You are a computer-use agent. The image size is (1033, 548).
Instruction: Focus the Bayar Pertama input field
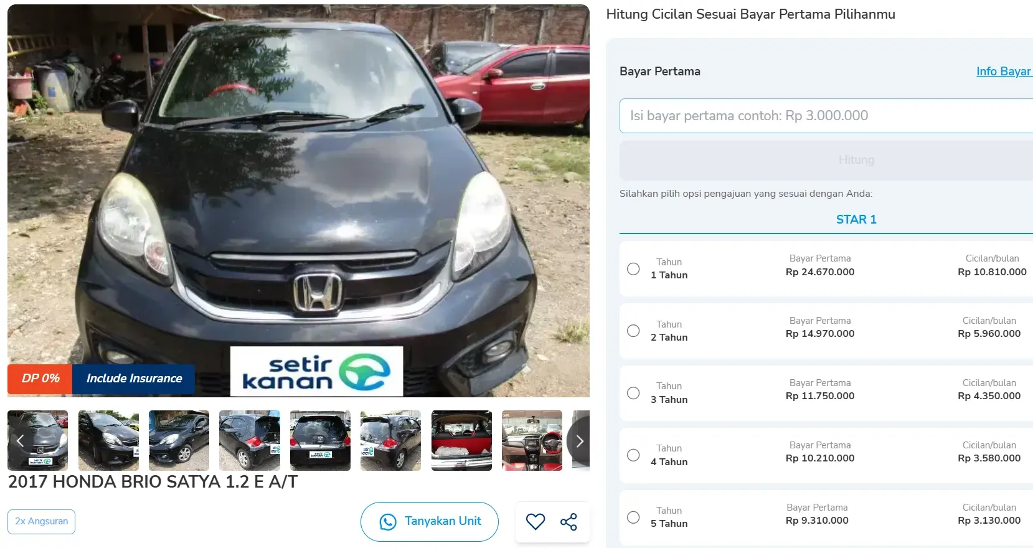(826, 116)
